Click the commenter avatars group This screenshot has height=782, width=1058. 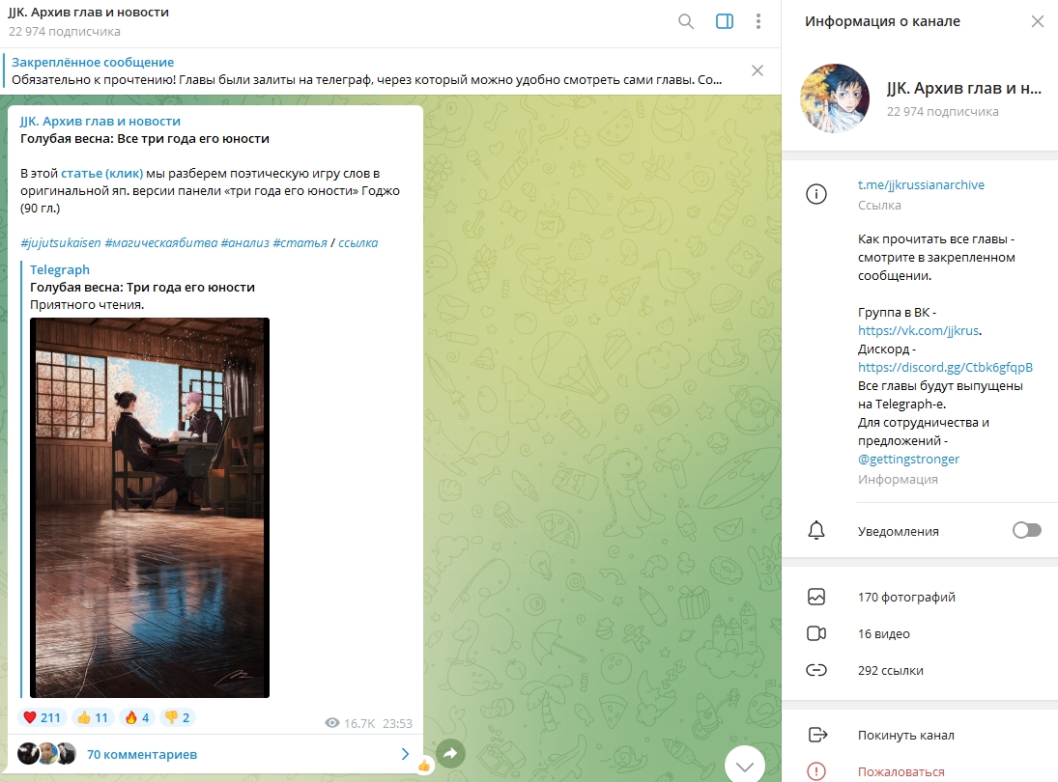coord(46,754)
